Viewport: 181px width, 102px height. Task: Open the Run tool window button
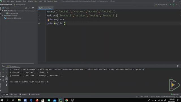[5, 94]
